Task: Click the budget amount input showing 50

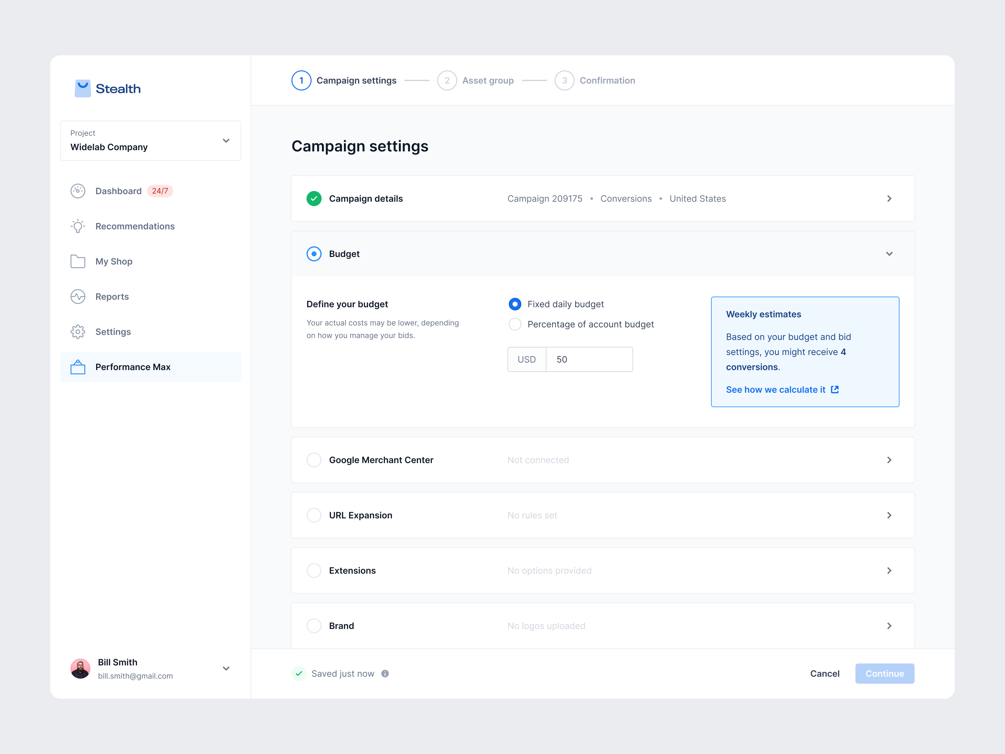Action: click(589, 359)
